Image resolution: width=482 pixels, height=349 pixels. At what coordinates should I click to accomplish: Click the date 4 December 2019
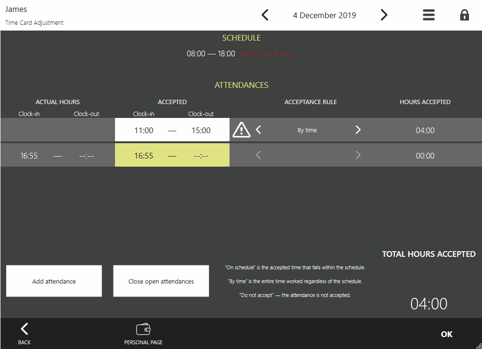325,15
